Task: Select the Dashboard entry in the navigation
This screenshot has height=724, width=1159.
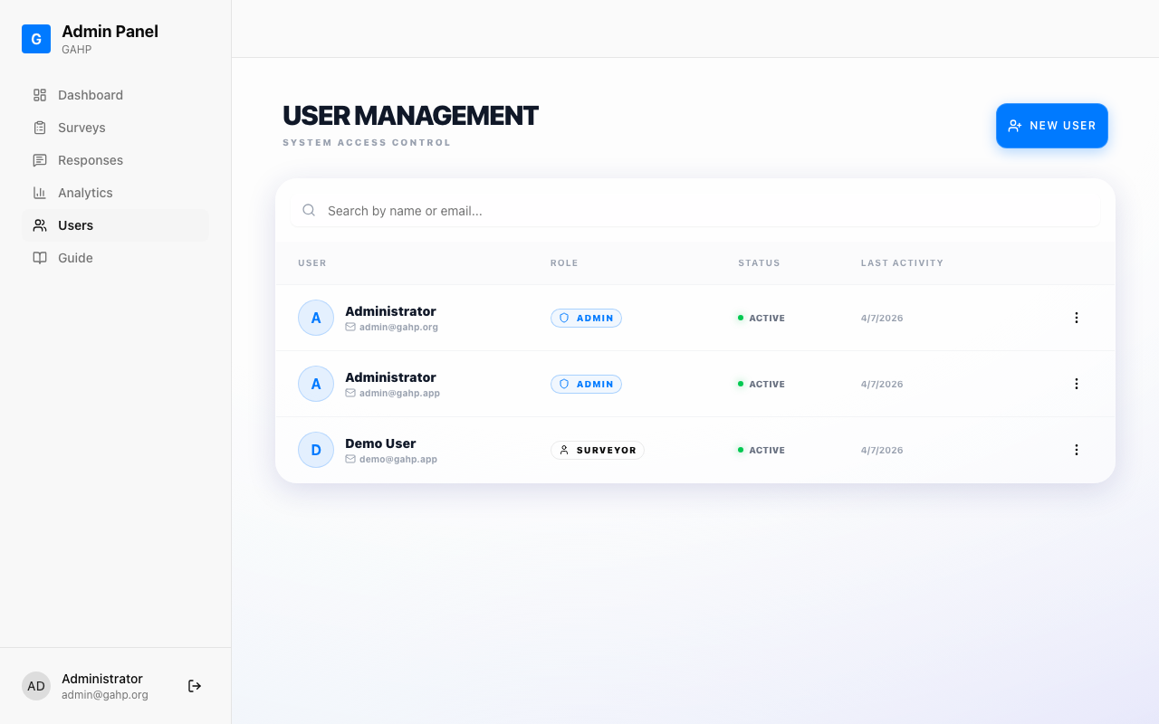Action: 91,95
